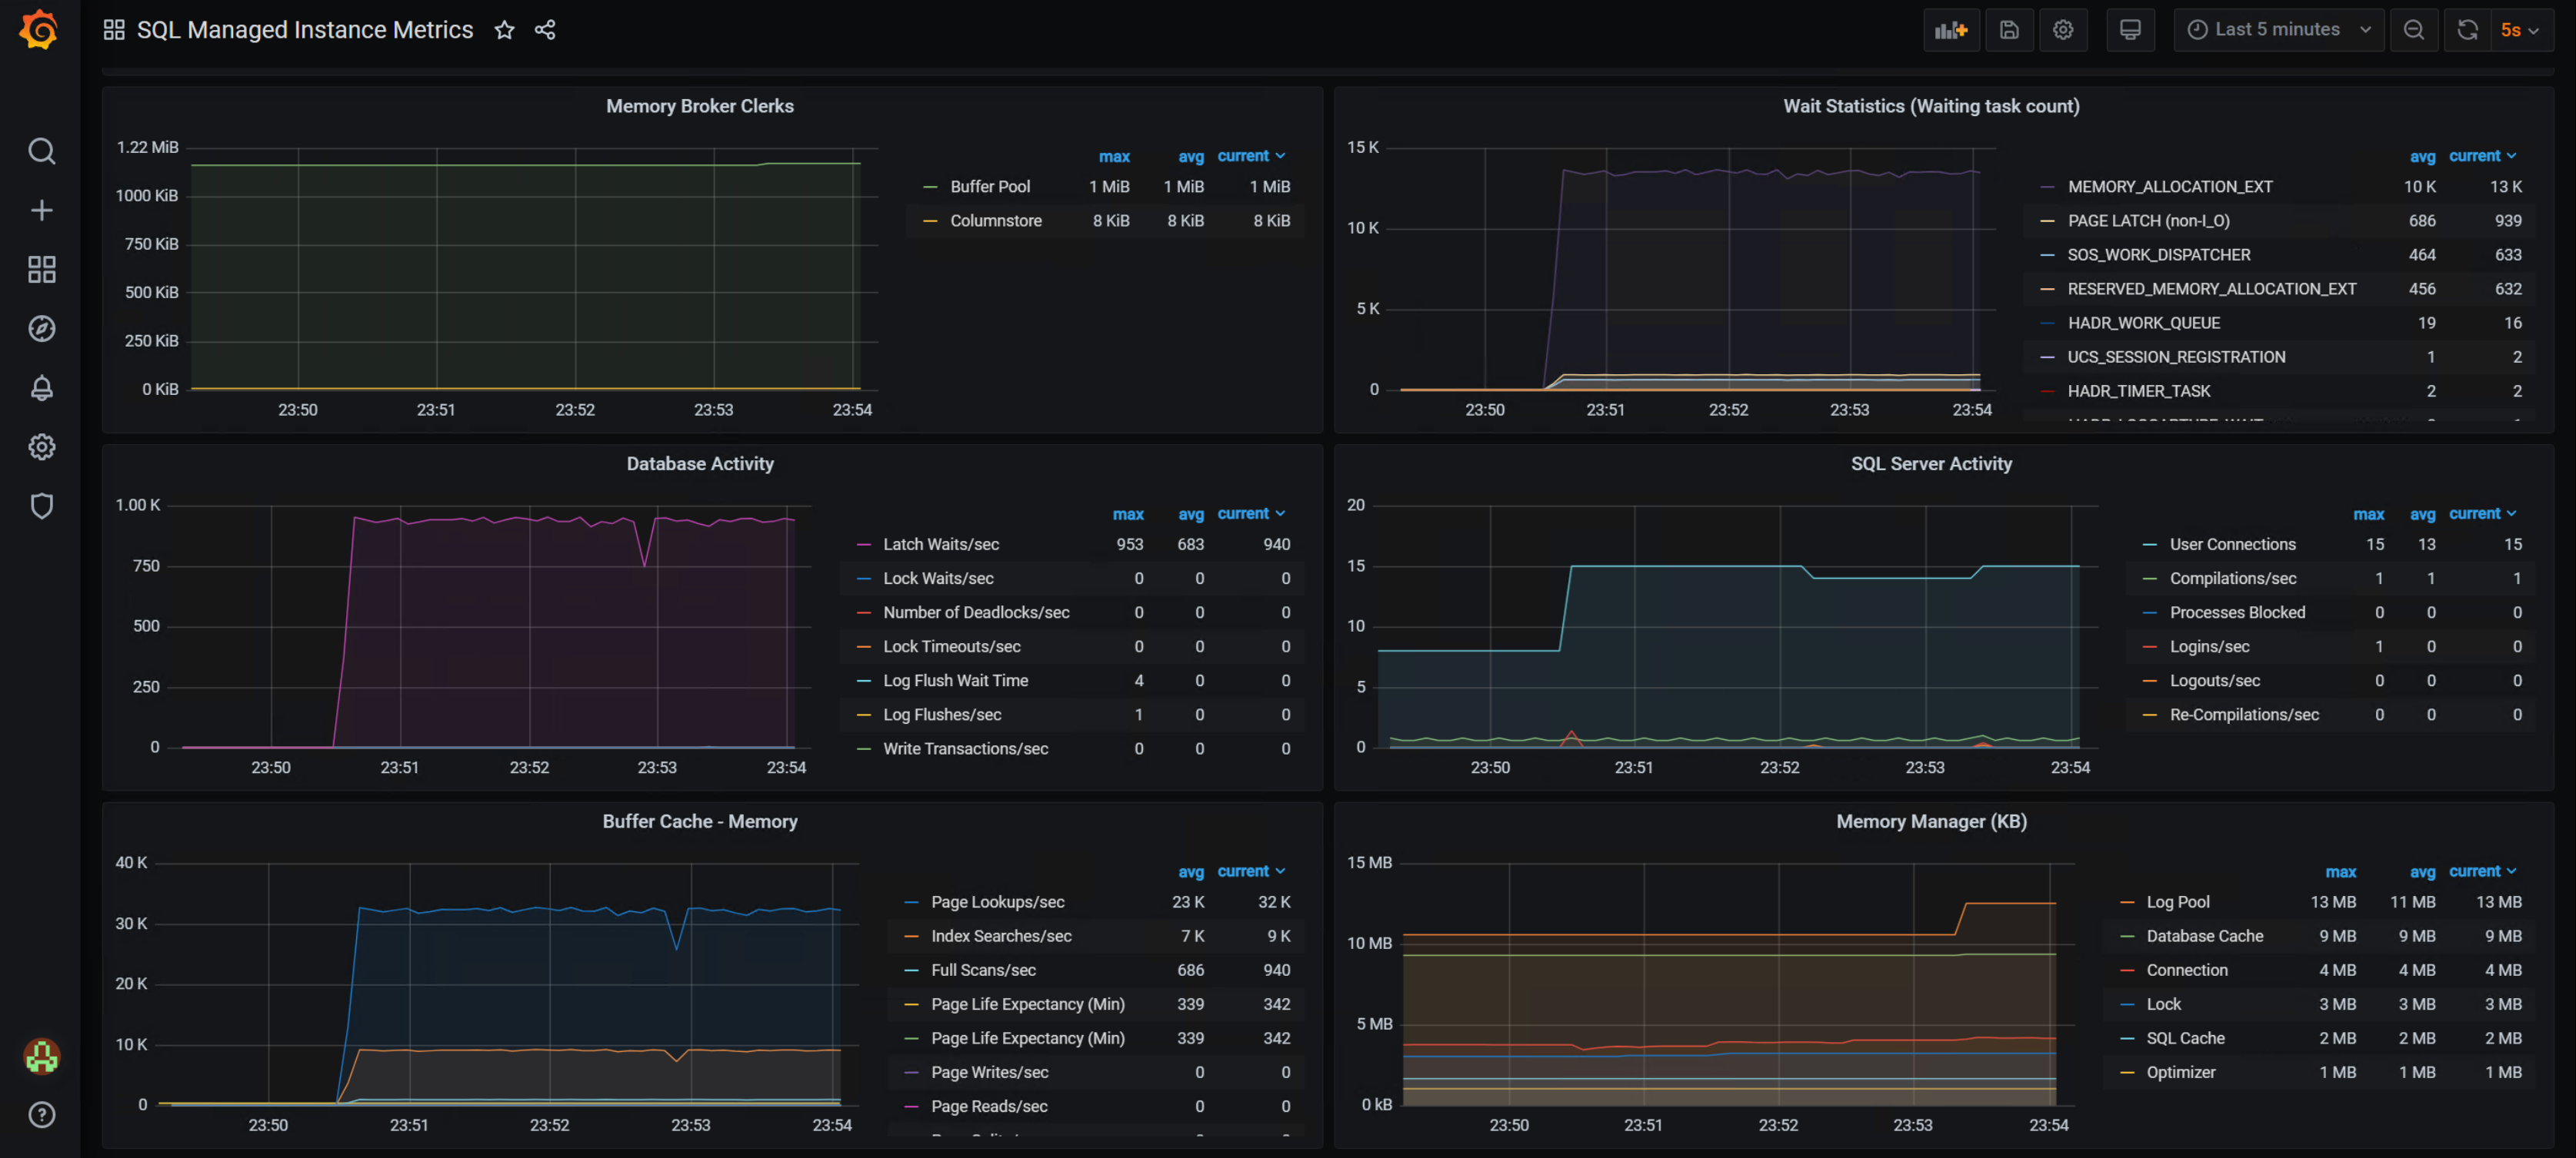This screenshot has width=2576, height=1158.
Task: Select the Lock Waits/sec legend entry
Action: 938,579
